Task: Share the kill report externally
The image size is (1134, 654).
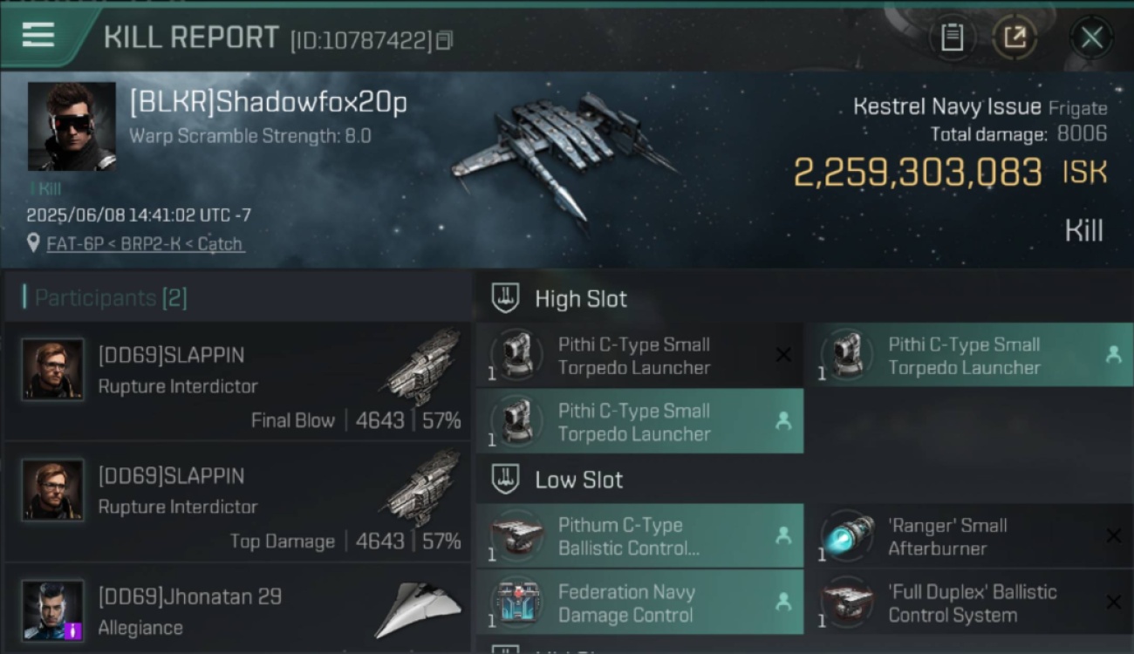Action: 1014,37
